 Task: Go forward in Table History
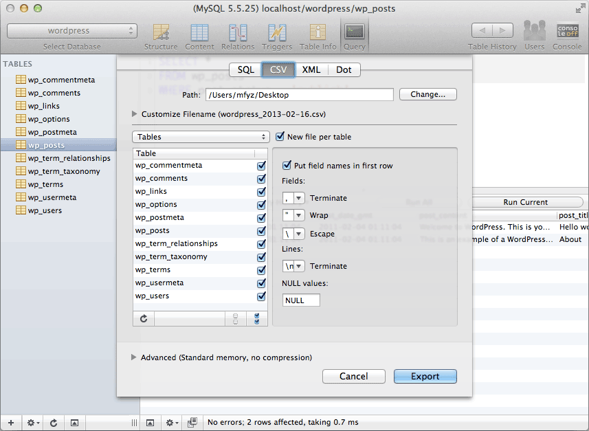(x=502, y=30)
